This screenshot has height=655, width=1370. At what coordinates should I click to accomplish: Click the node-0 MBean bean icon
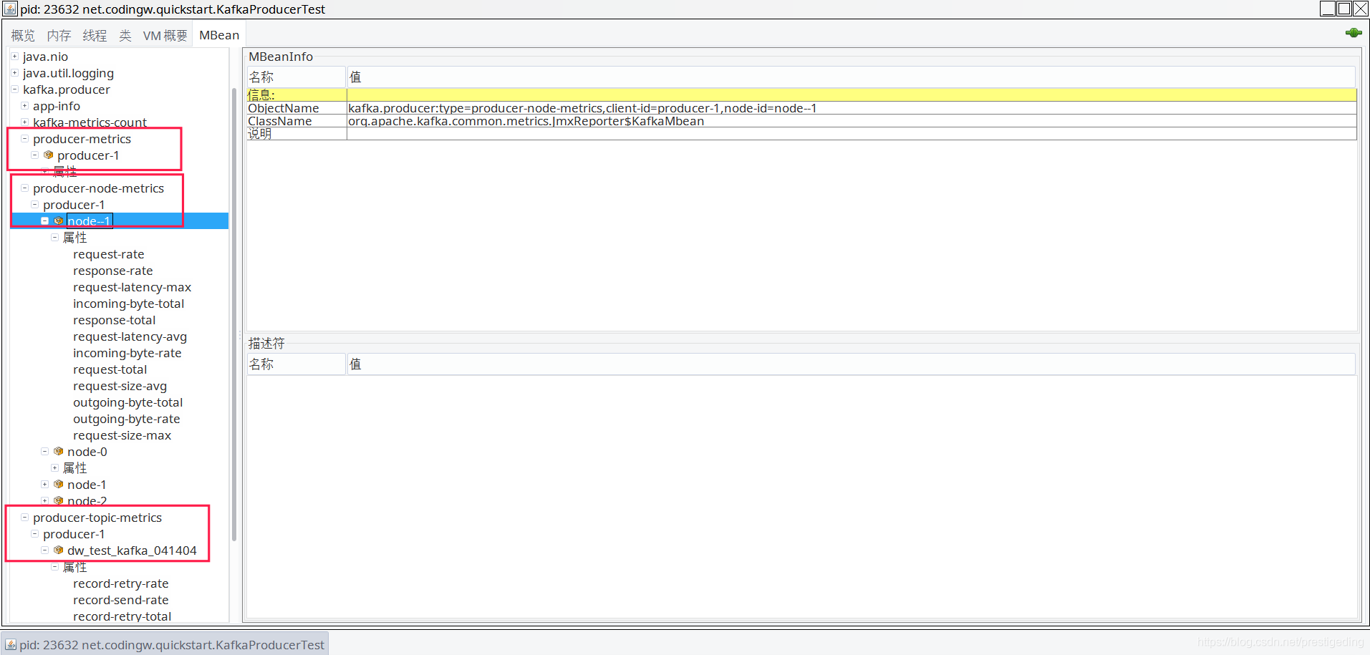pyautogui.click(x=59, y=451)
